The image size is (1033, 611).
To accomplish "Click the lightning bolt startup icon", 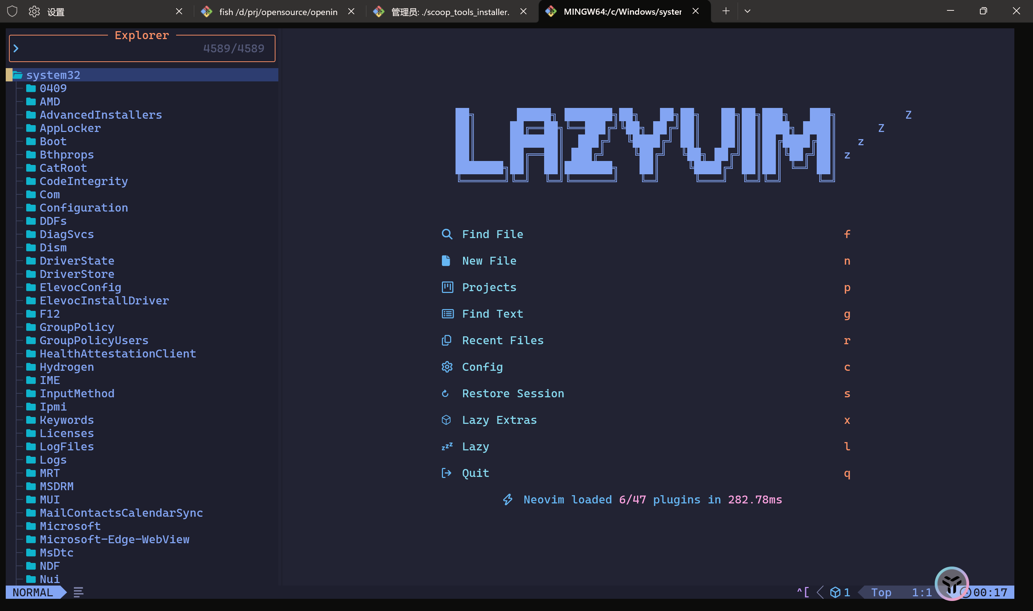I will tap(508, 499).
